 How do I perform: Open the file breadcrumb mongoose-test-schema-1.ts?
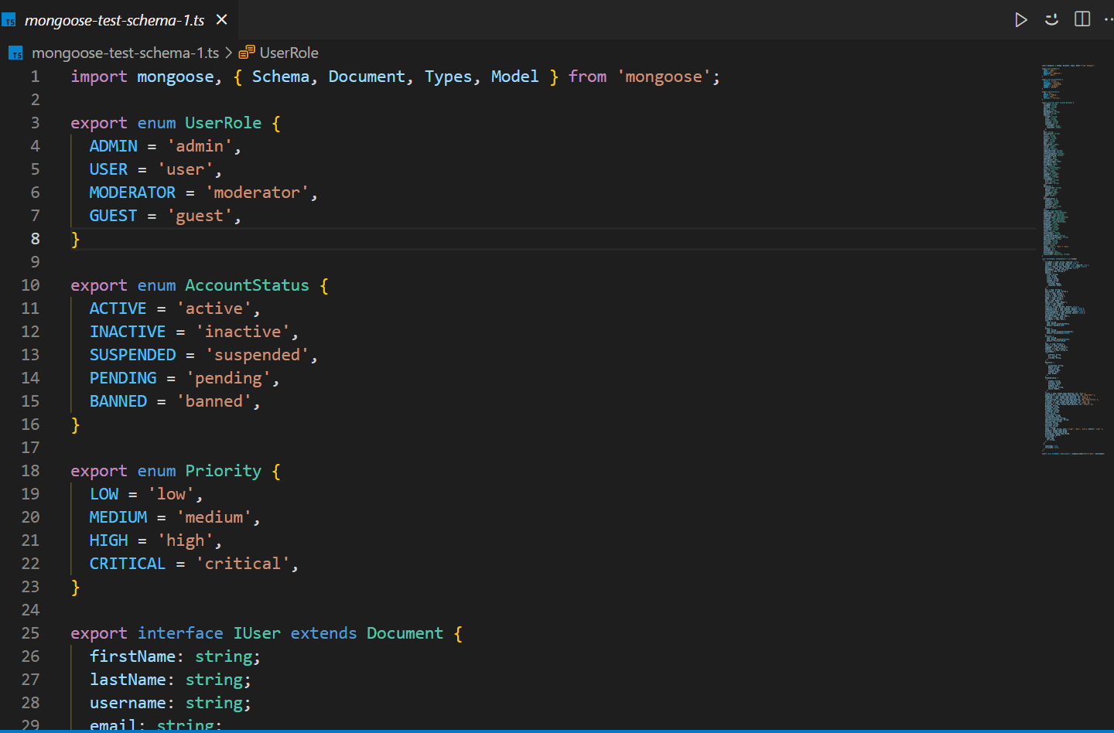[125, 53]
